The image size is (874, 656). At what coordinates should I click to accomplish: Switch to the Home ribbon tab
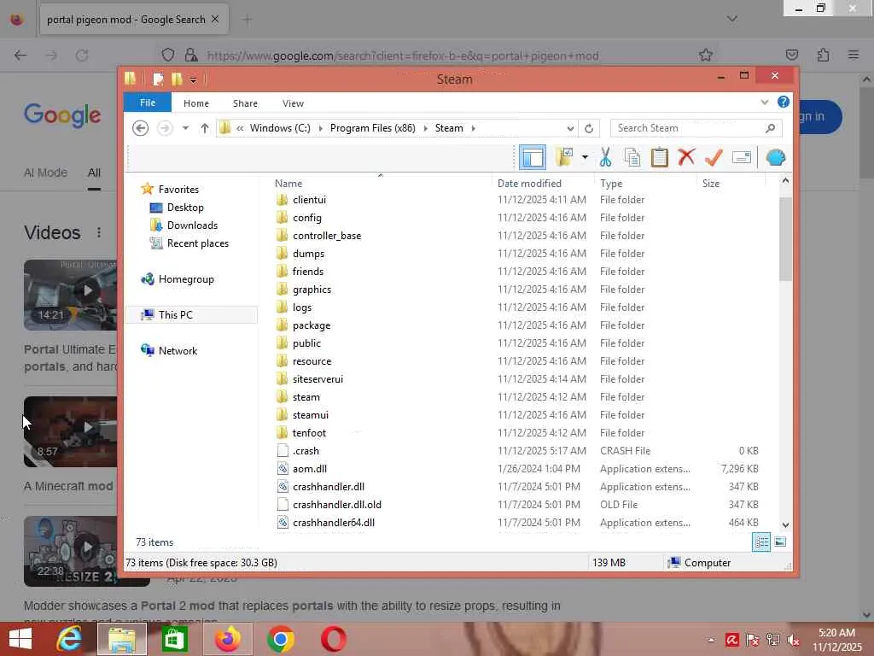click(x=196, y=103)
